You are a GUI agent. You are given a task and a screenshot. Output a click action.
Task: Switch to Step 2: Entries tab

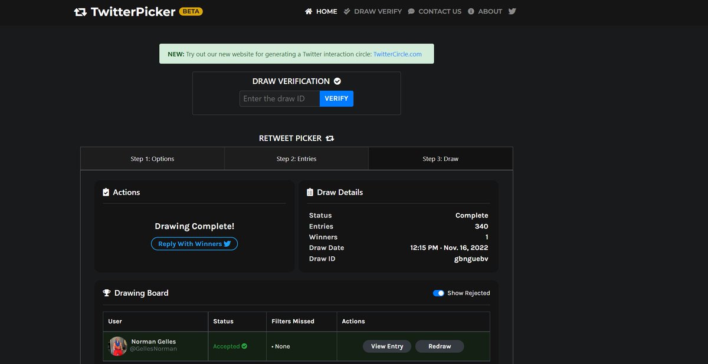296,158
